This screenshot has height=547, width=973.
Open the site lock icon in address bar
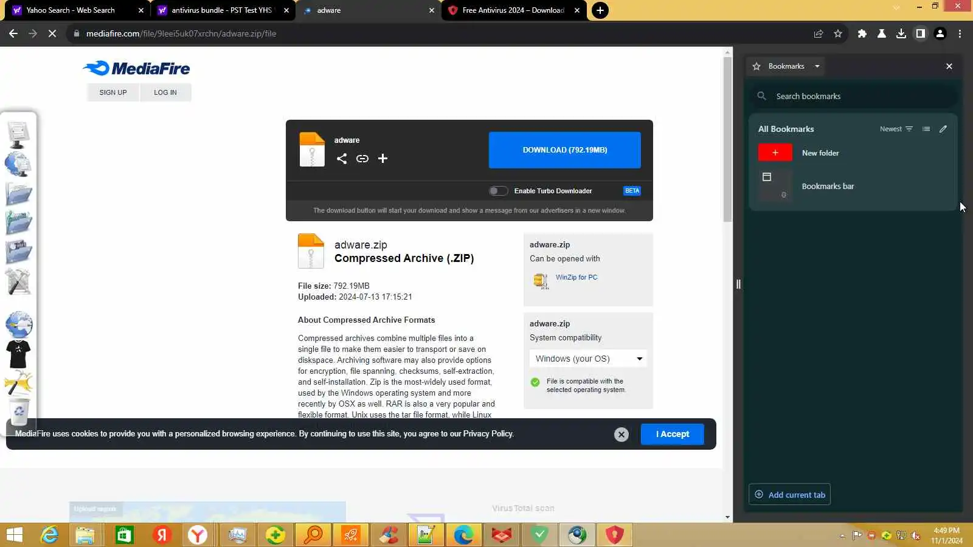point(77,33)
